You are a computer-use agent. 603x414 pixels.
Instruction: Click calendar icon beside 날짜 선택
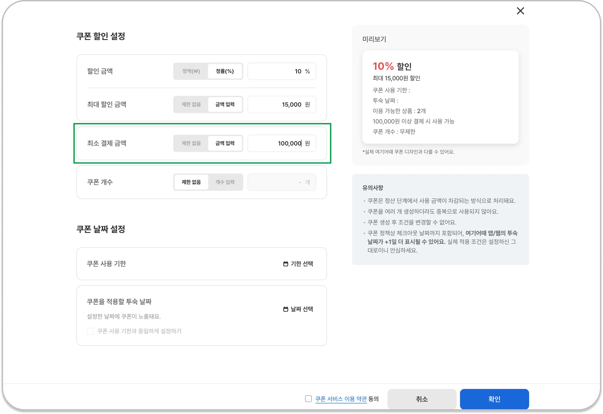(285, 309)
